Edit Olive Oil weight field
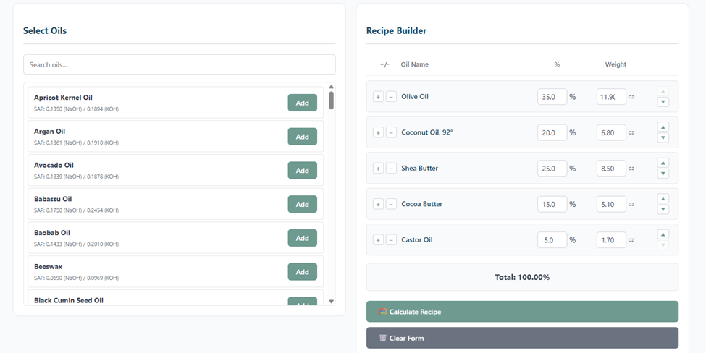 [611, 97]
